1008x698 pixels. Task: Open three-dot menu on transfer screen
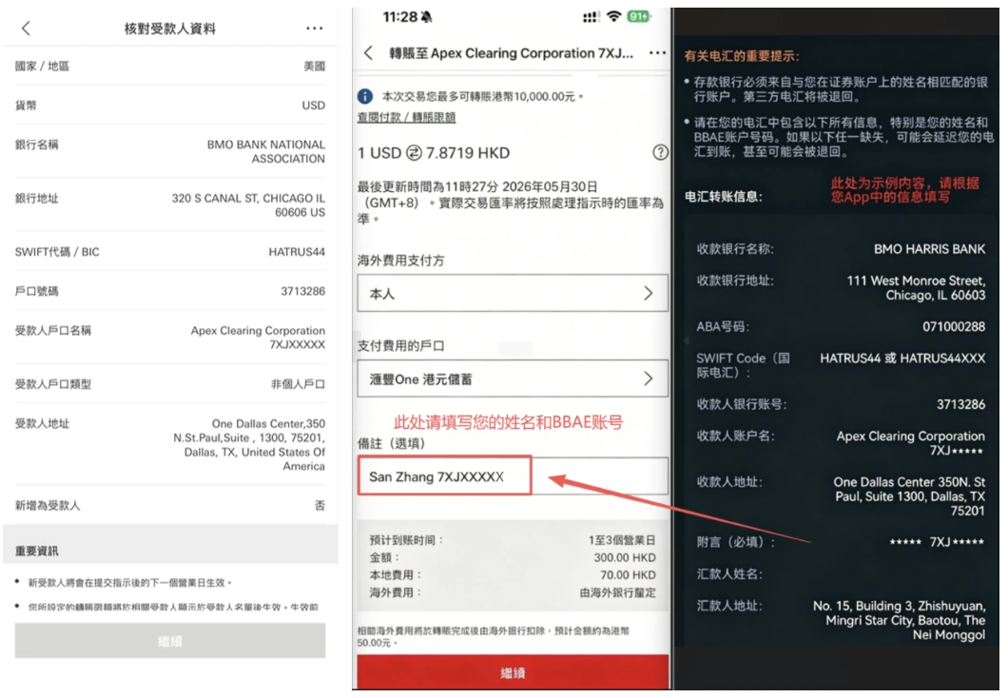(657, 53)
